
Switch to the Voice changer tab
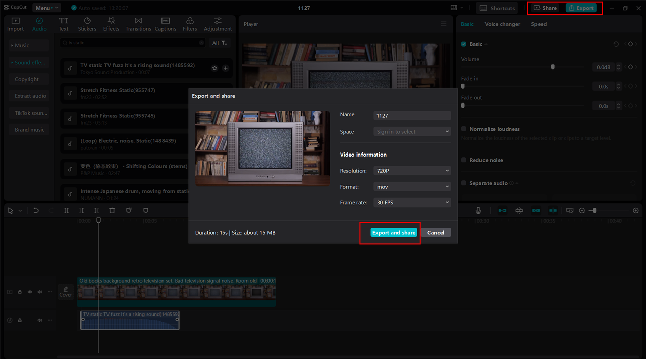pos(502,24)
